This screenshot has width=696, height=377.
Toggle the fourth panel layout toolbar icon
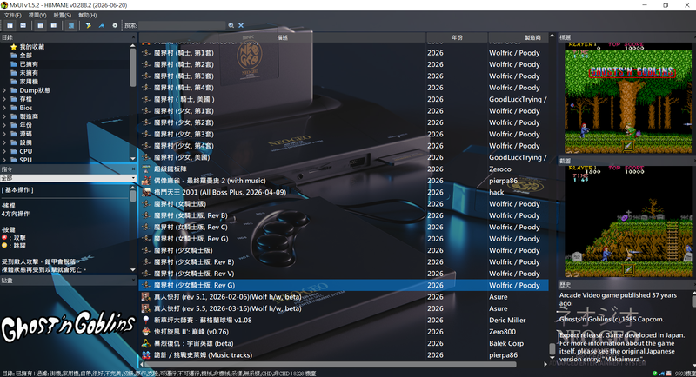click(54, 26)
